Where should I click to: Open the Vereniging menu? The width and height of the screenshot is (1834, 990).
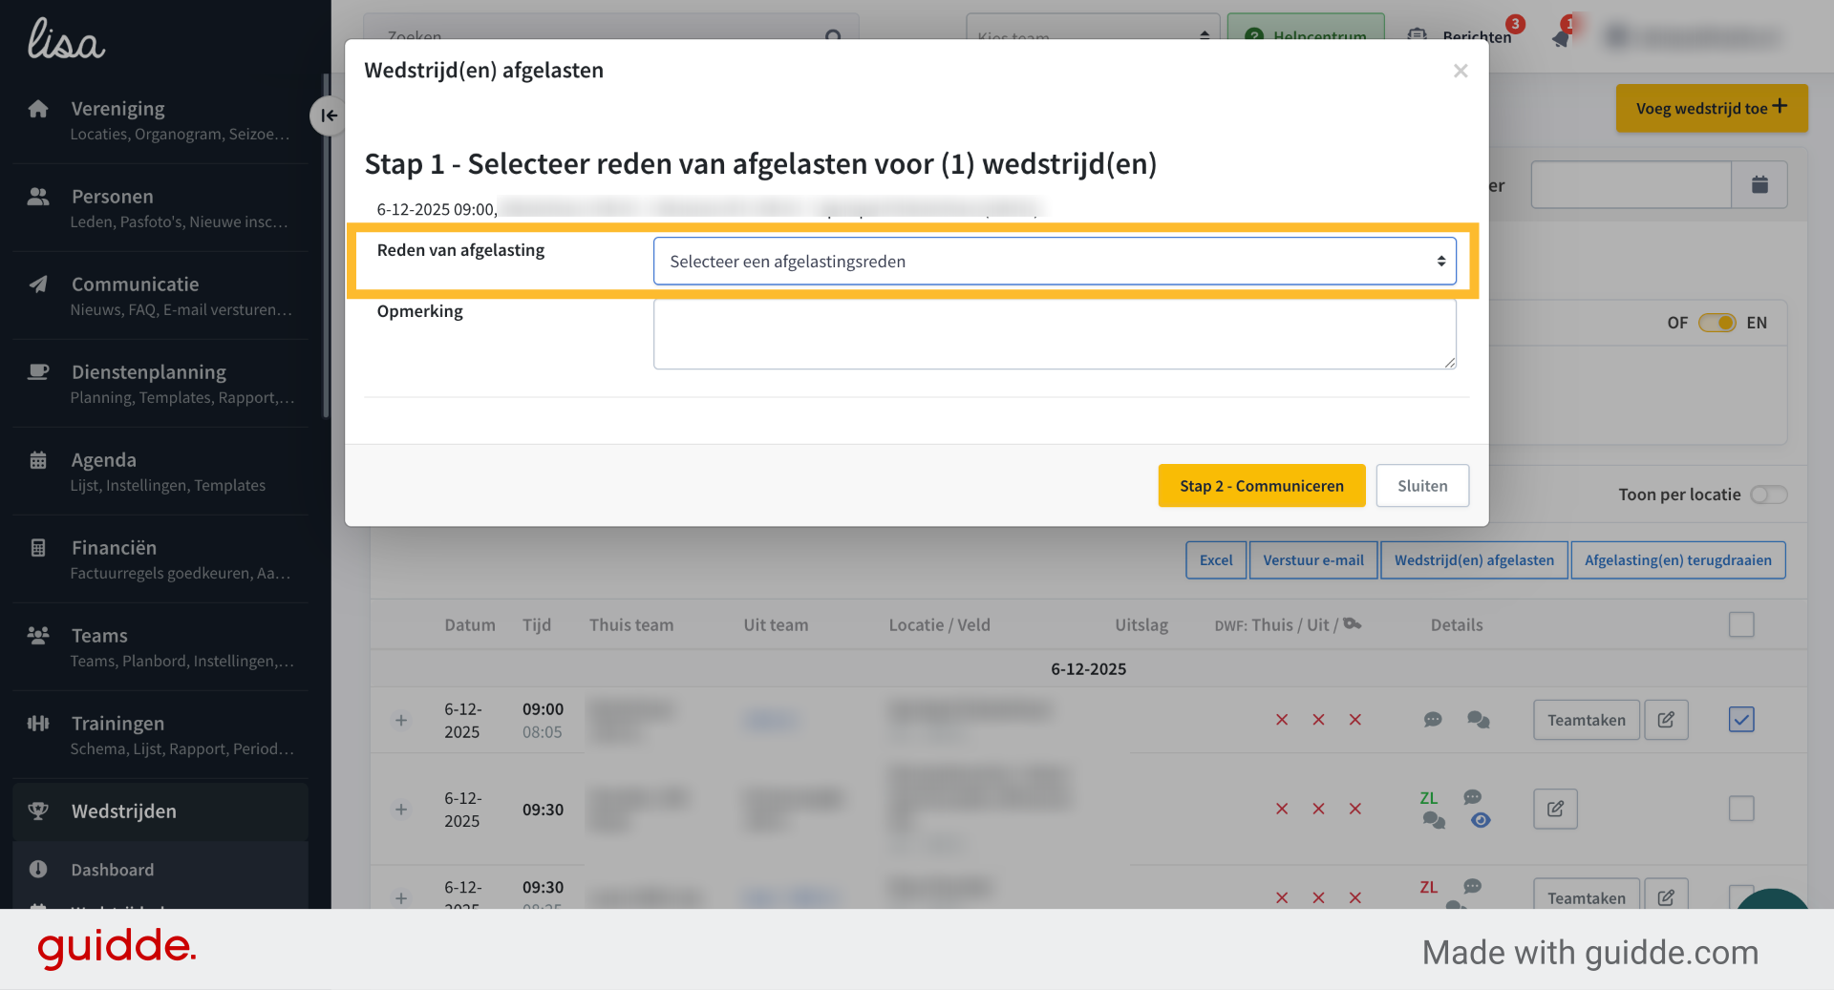coord(160,120)
